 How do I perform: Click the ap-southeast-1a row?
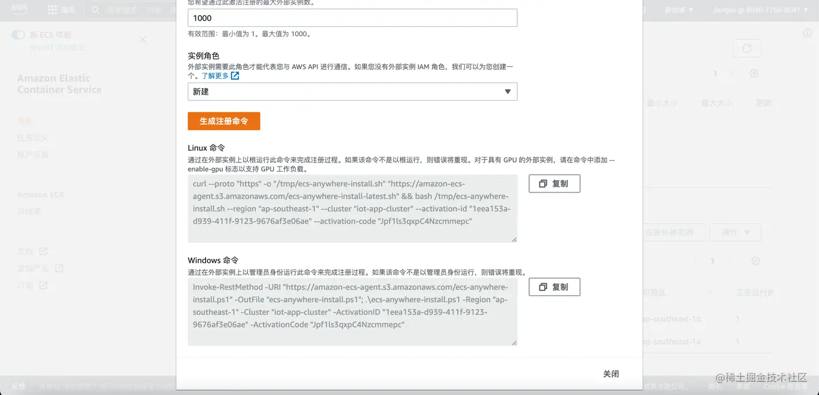tap(708, 342)
